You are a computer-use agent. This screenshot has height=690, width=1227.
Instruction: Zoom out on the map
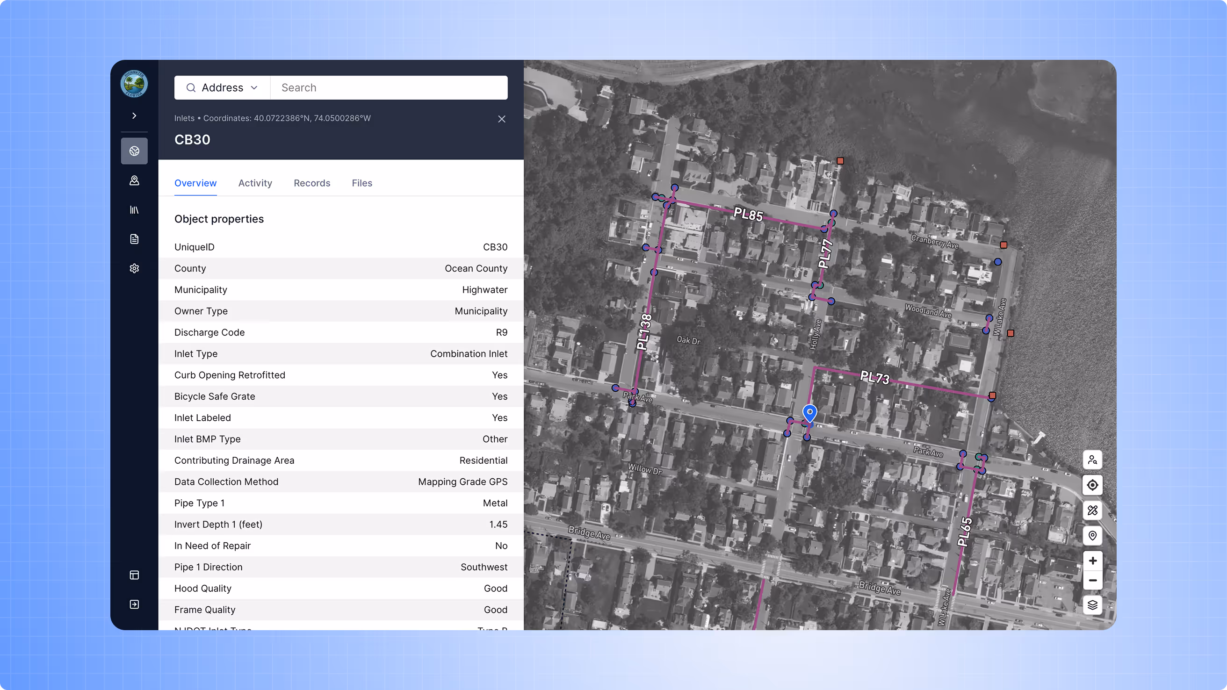1092,581
